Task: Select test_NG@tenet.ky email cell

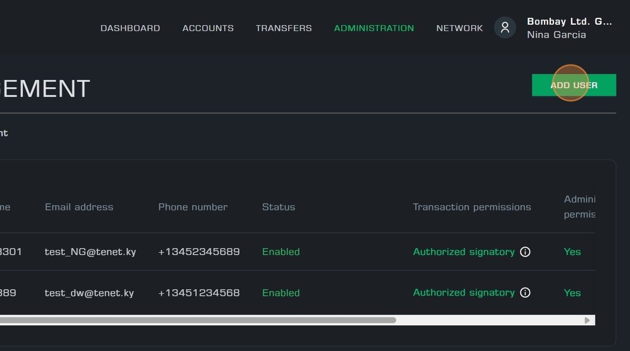Action: point(90,252)
